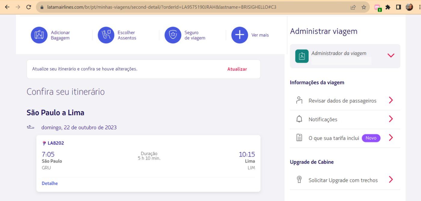Screen dimensions: 421x201
Task: Reload the page with the refresh icon
Action: [x=29, y=7]
